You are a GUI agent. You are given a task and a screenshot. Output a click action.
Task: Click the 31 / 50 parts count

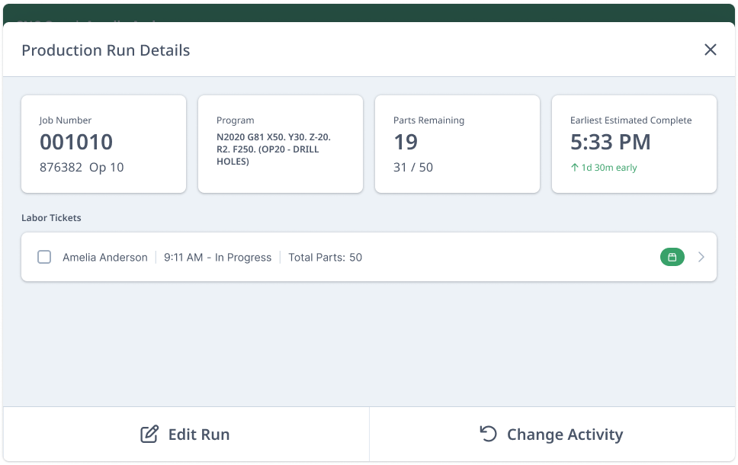click(x=413, y=168)
